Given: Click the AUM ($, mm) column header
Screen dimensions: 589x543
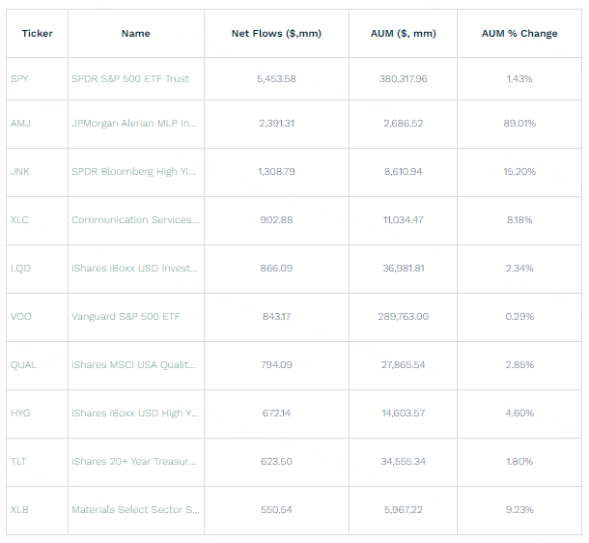Looking at the screenshot, I should pos(404,34).
